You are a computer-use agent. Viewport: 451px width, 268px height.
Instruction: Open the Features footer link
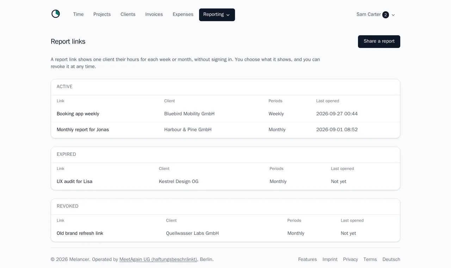307,260
